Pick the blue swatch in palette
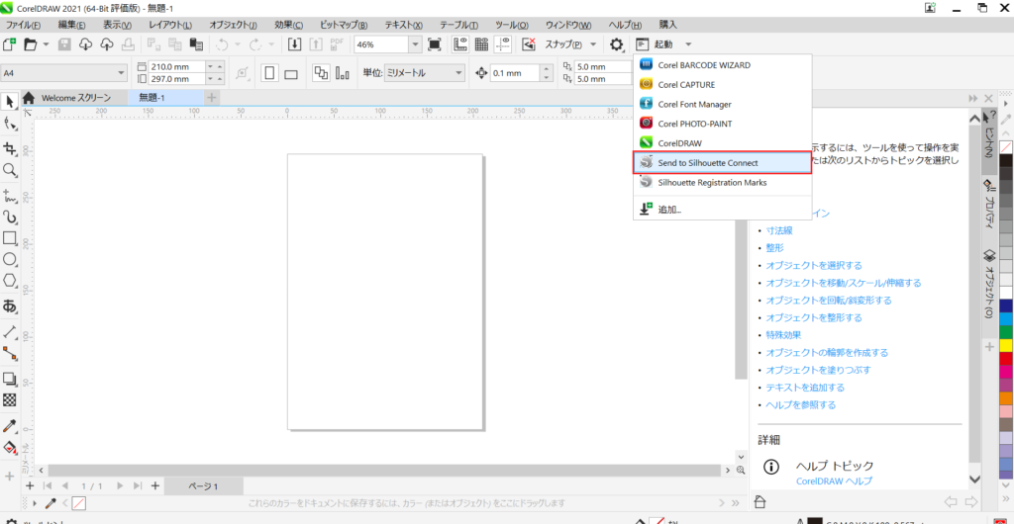This screenshot has height=524, width=1014. click(1006, 306)
